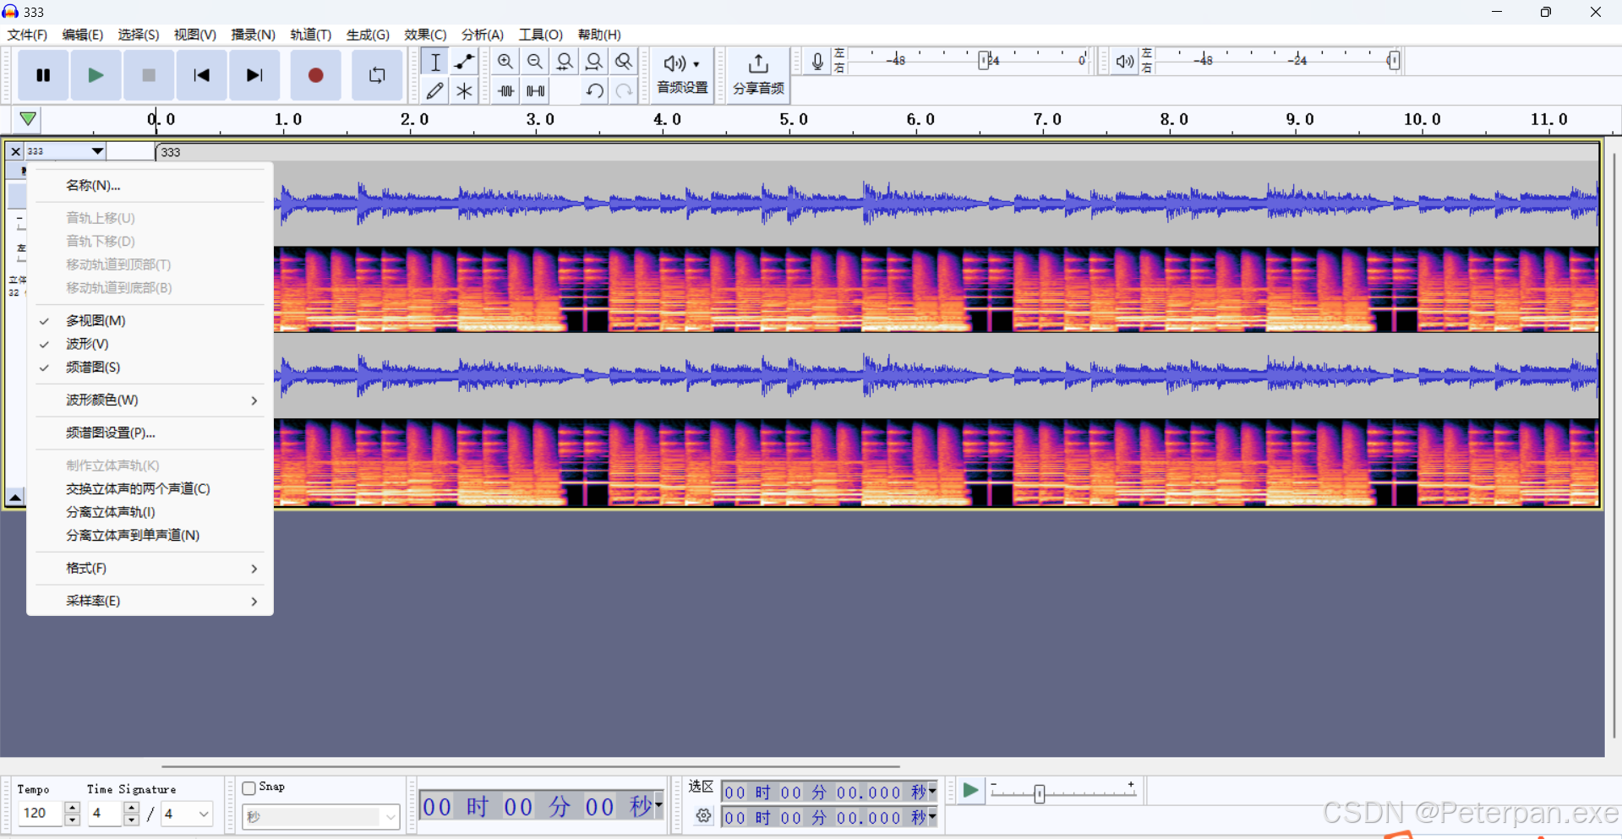This screenshot has height=839, width=1622.
Task: Expand 采样率(E) submenu
Action: coord(150,601)
